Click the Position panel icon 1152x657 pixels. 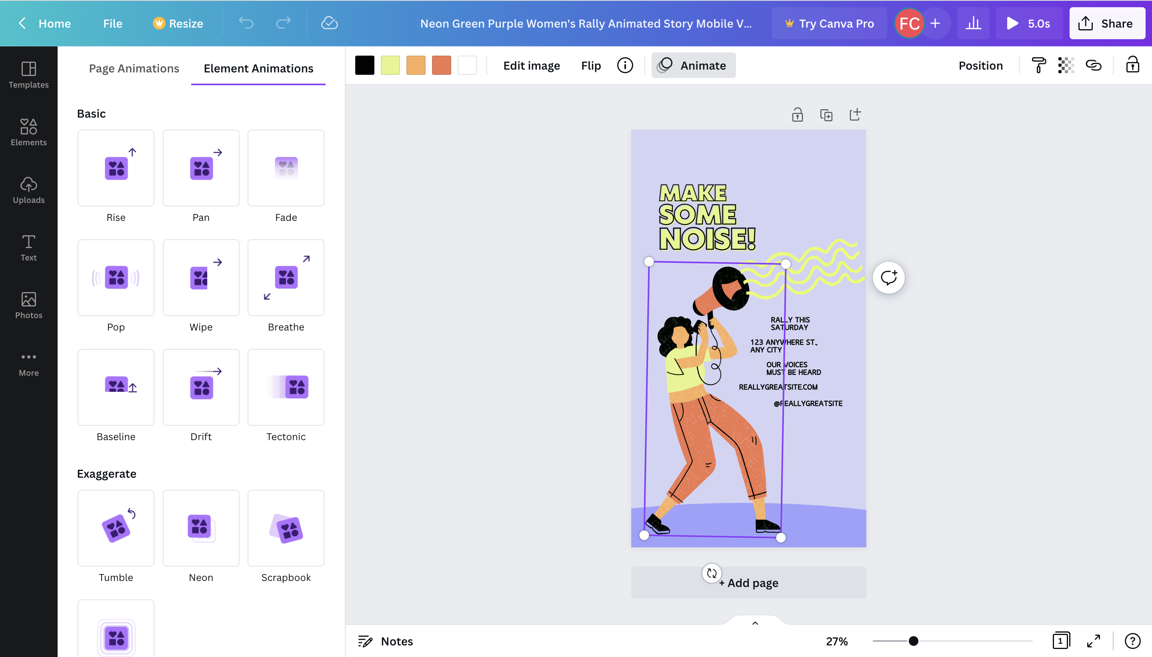(980, 65)
